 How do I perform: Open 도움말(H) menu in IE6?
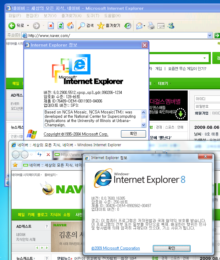click(112, 16)
